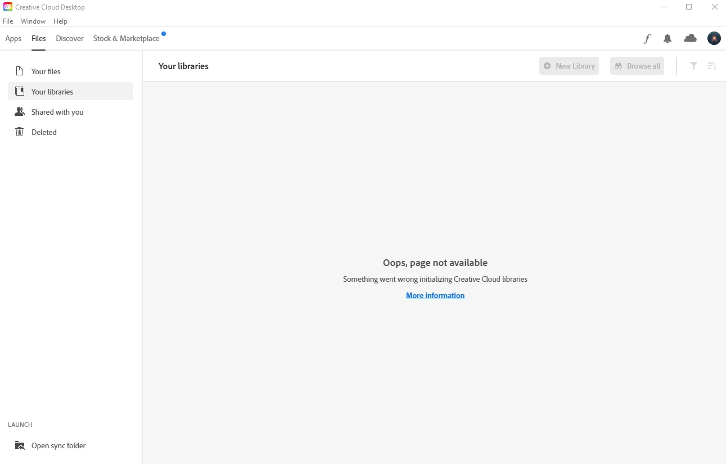726x464 pixels.
Task: Click the Creative Cloud logo in title bar
Action: tap(8, 7)
